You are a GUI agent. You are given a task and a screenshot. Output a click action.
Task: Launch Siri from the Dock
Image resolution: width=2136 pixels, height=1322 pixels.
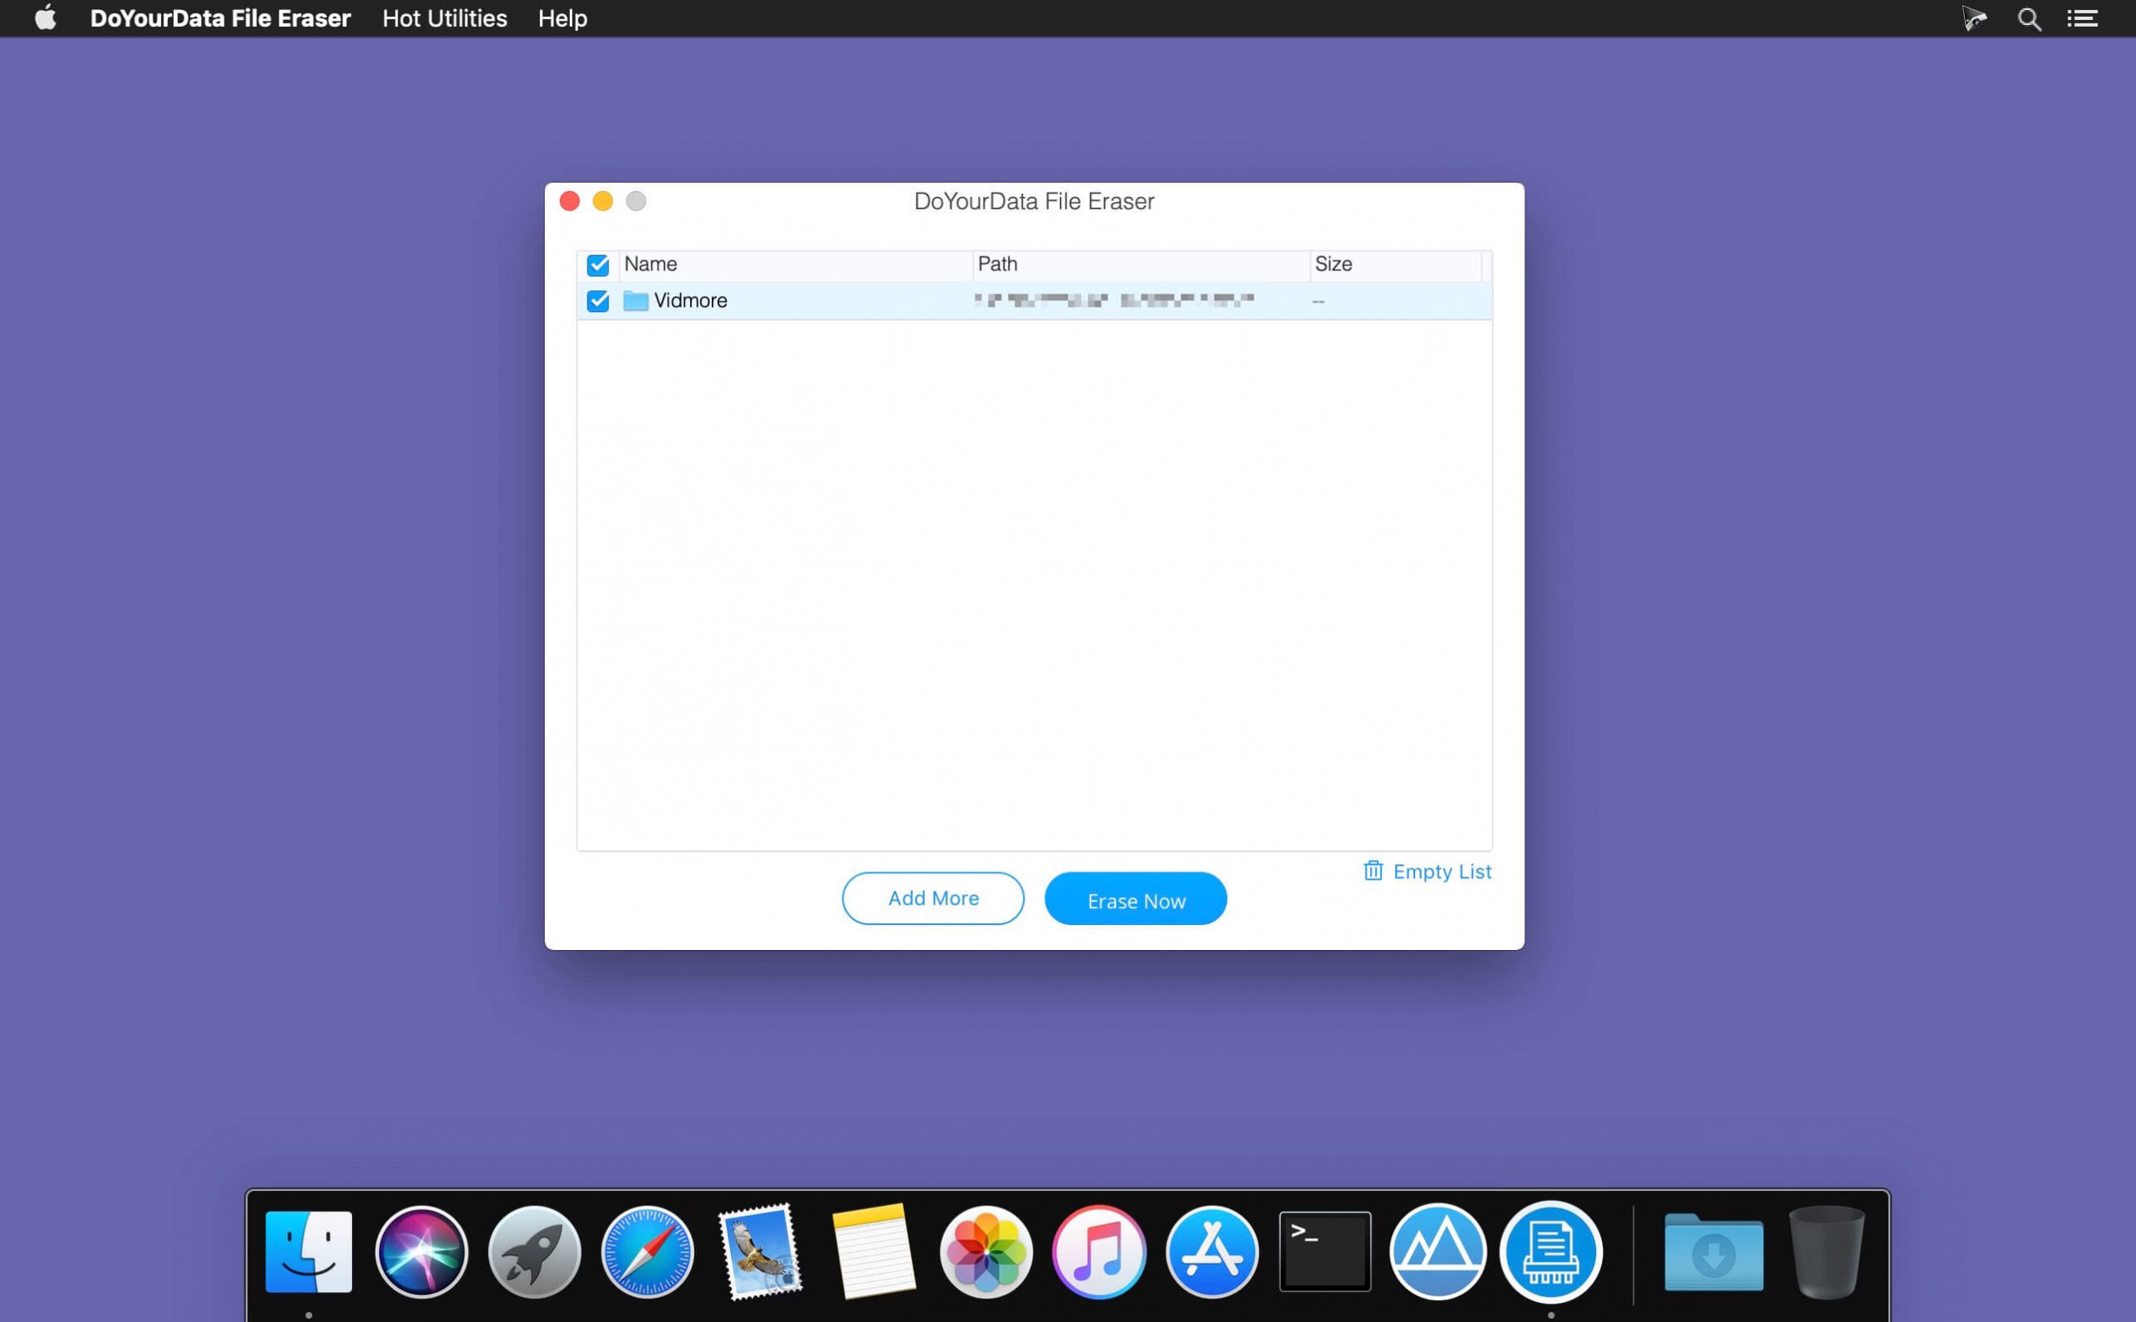point(421,1252)
